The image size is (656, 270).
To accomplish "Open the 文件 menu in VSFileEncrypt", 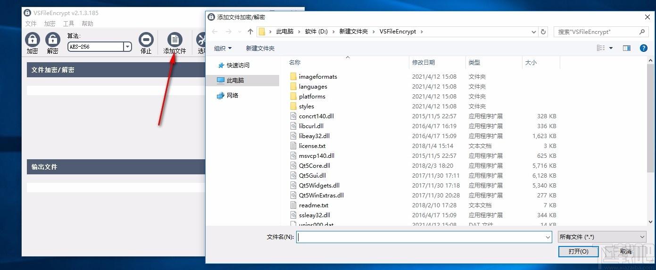I will (x=31, y=24).
